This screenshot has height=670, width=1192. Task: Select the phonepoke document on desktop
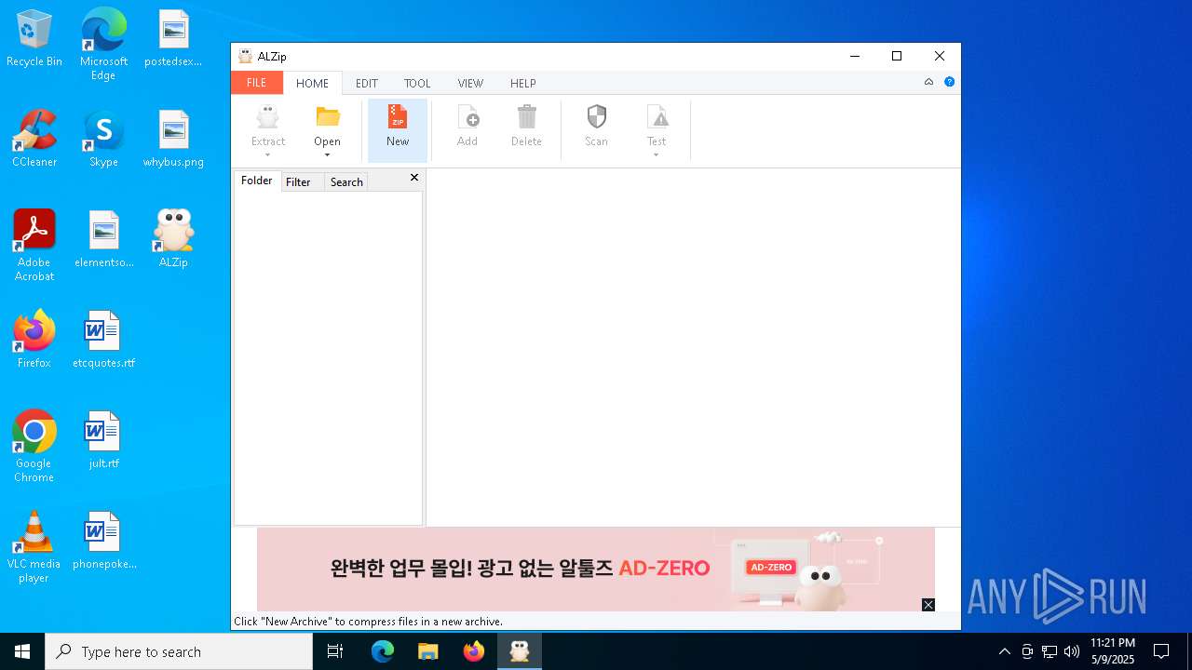pyautogui.click(x=103, y=541)
